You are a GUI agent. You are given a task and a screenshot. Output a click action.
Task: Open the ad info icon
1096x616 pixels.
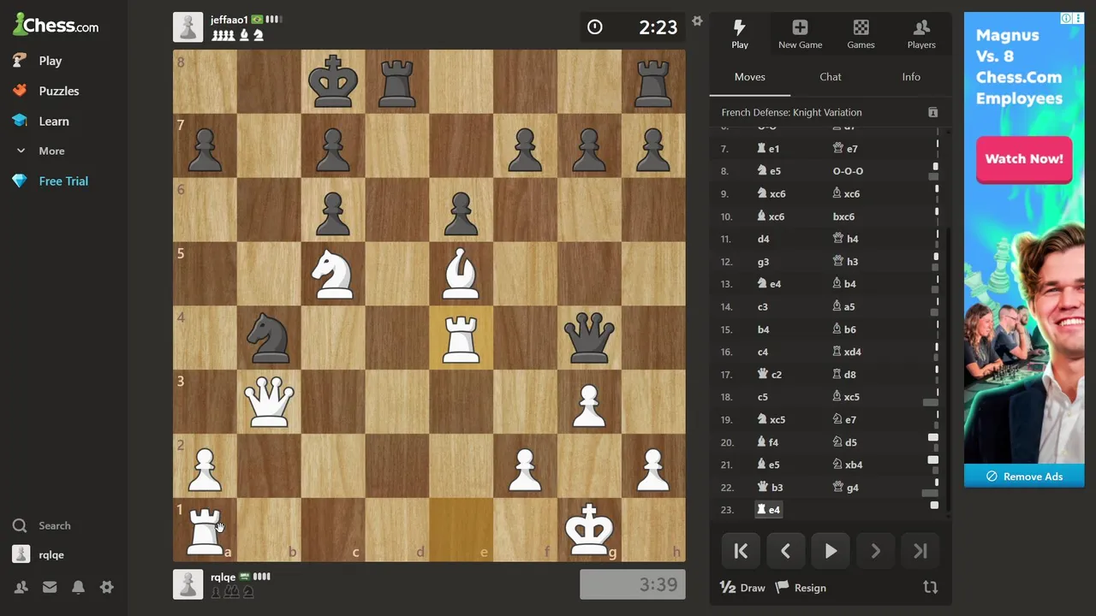click(1067, 18)
